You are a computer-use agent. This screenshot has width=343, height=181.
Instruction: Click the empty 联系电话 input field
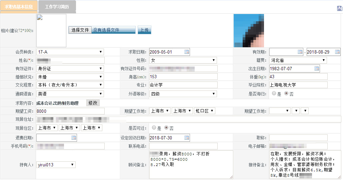[x=183, y=146]
